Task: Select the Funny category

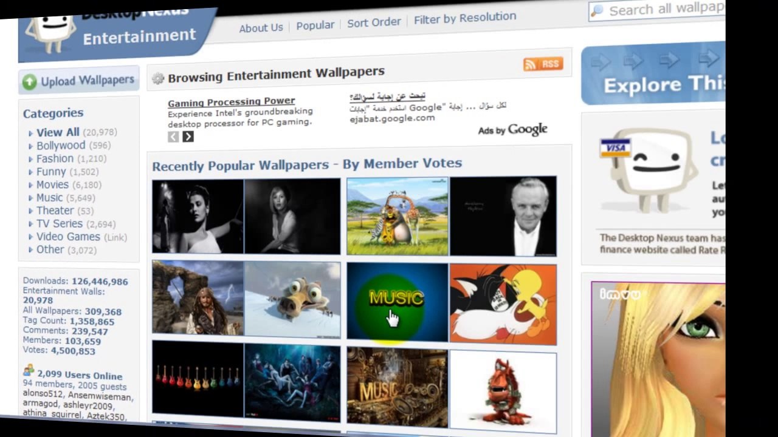Action: pos(51,172)
